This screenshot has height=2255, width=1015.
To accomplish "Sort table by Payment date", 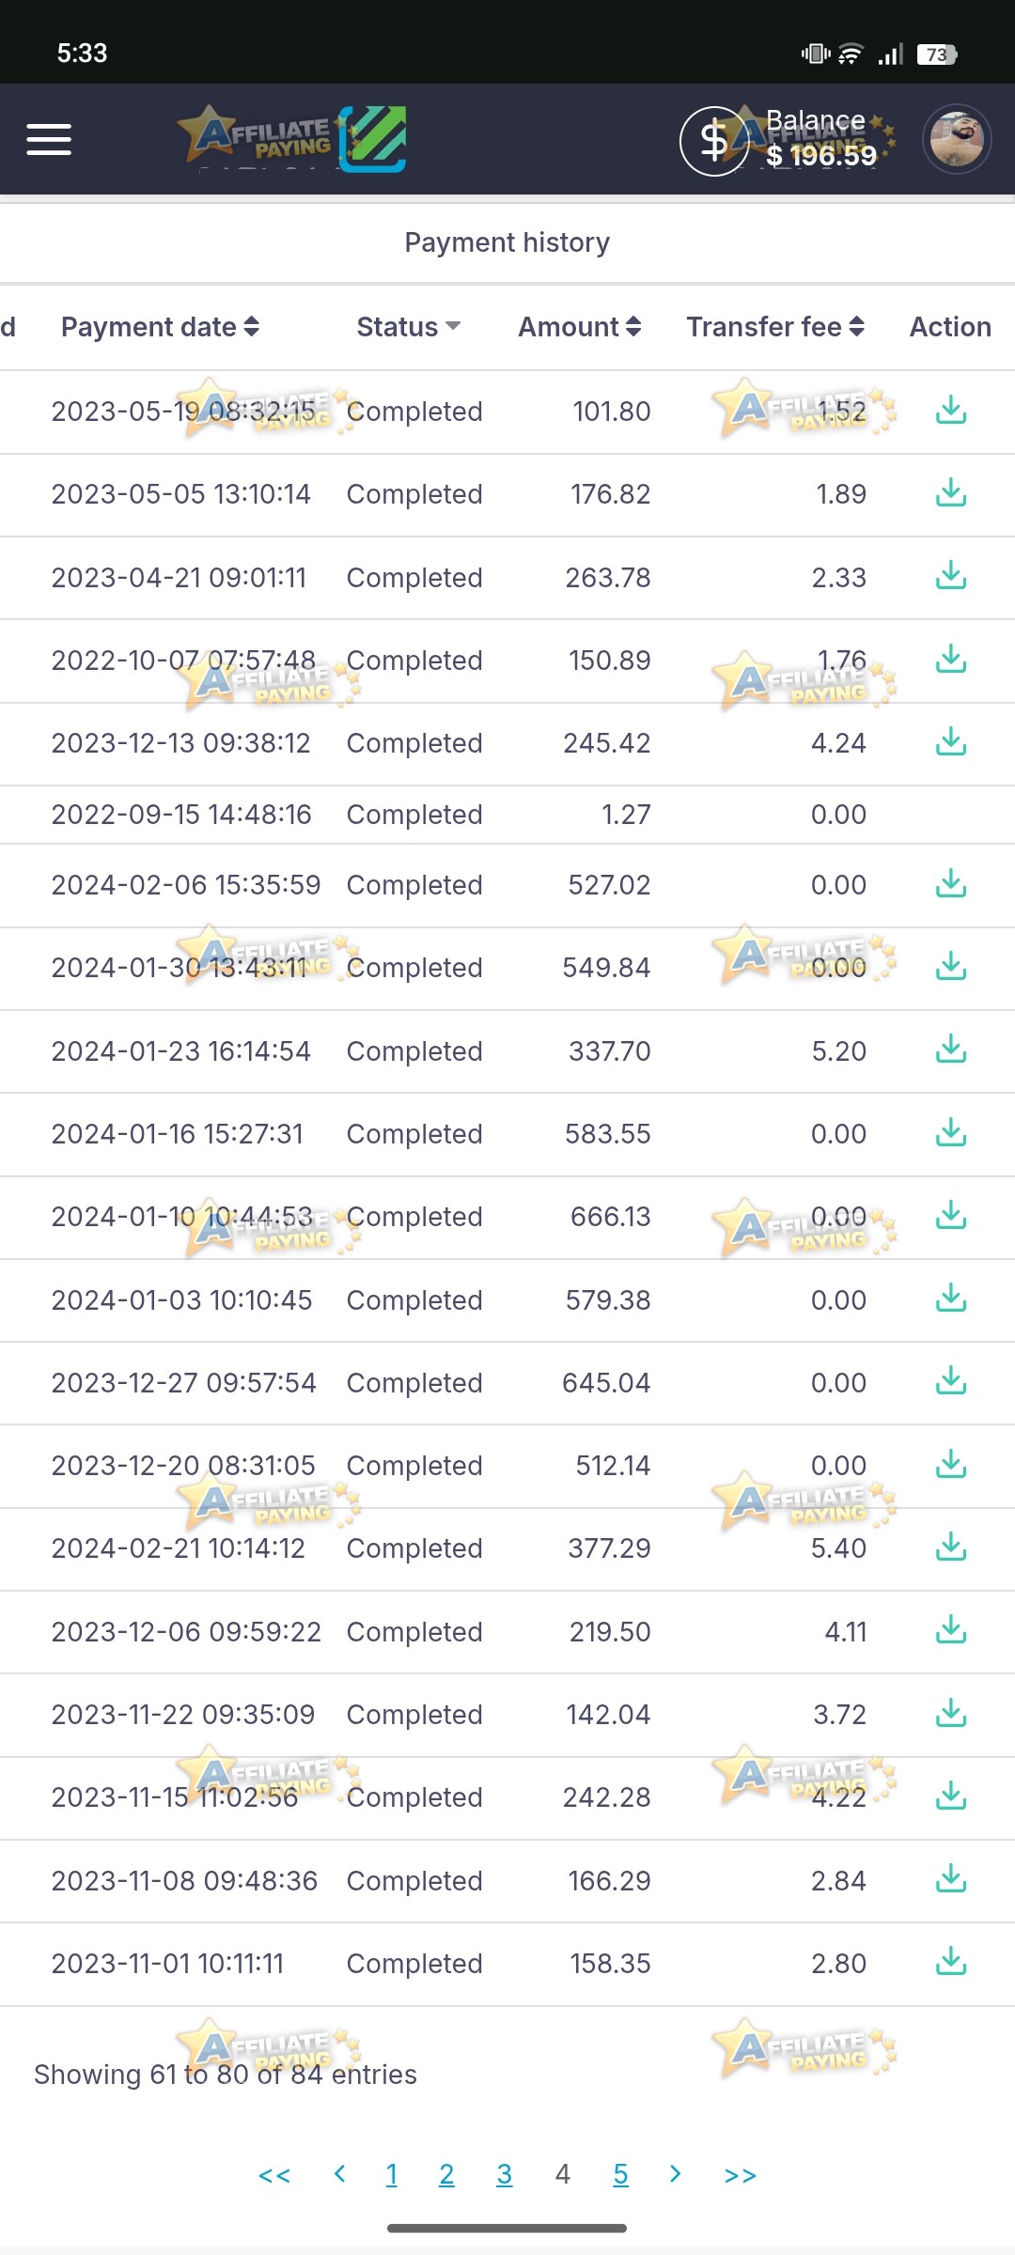I will (160, 327).
